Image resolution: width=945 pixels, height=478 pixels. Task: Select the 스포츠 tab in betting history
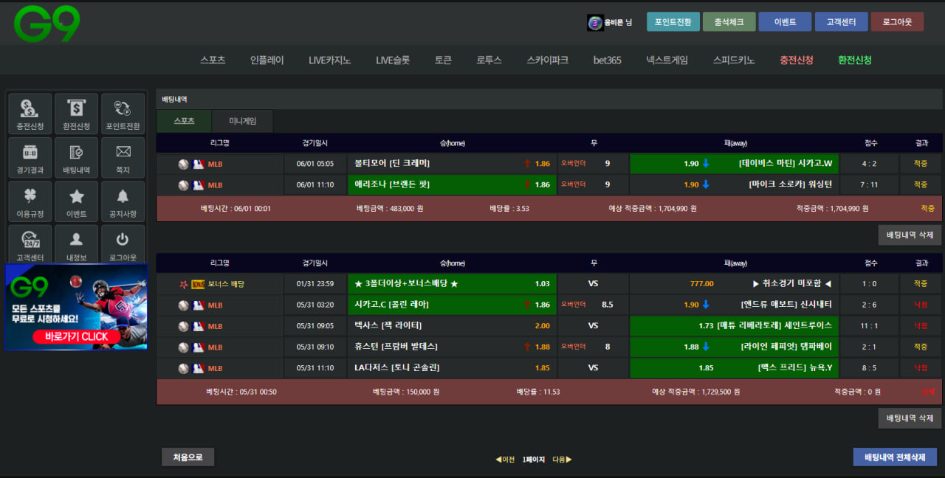tap(184, 121)
